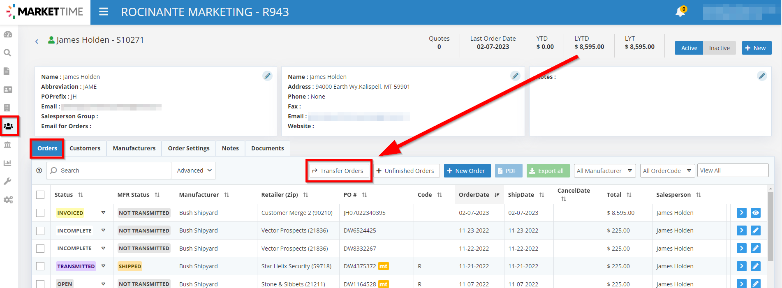
Task: Open the wrench tools sidebar icon
Action: 7,181
